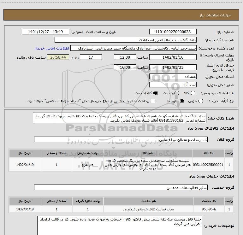The image size is (243, 235).
Task: Toggle the Islamic treasury bonds payment checkbox
Action: click(x=153, y=101)
